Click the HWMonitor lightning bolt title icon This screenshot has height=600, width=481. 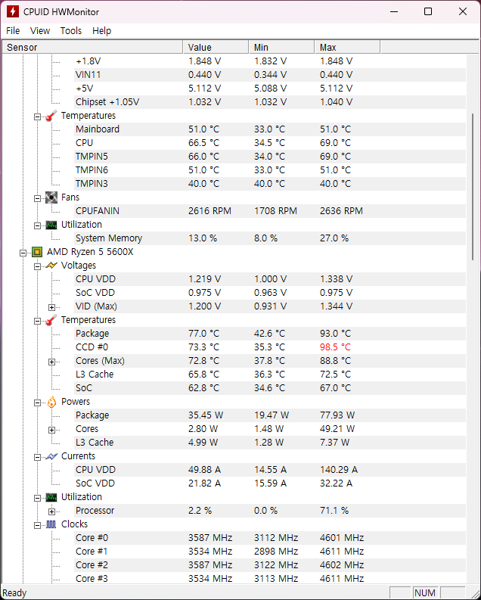pyautogui.click(x=12, y=12)
